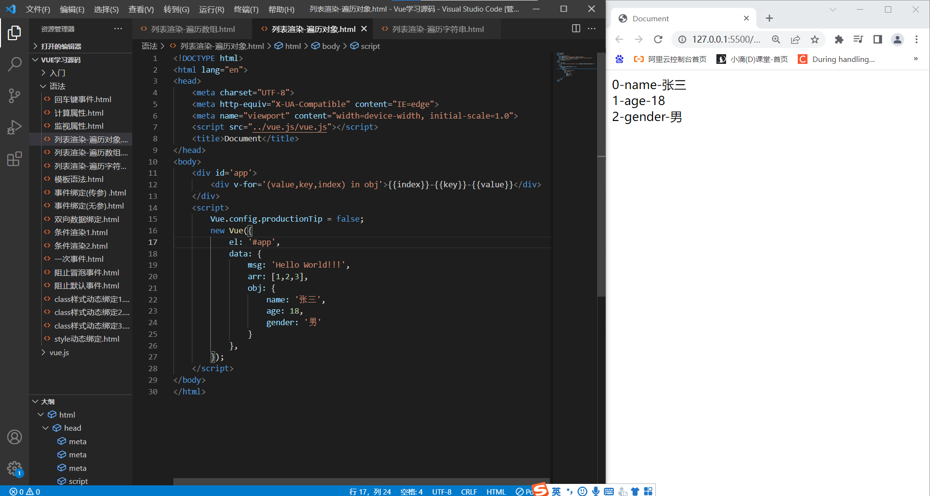The image size is (930, 496).
Task: Open the 文件(F) menu
Action: [38, 9]
